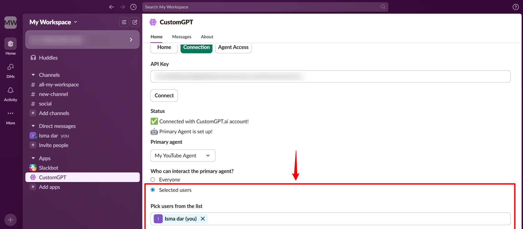Image resolution: width=523 pixels, height=229 pixels.
Task: Click plus icon next to Add apps
Action: pos(33,187)
